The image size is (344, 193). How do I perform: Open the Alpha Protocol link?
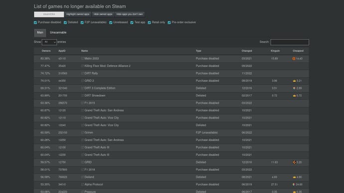coord(93,185)
